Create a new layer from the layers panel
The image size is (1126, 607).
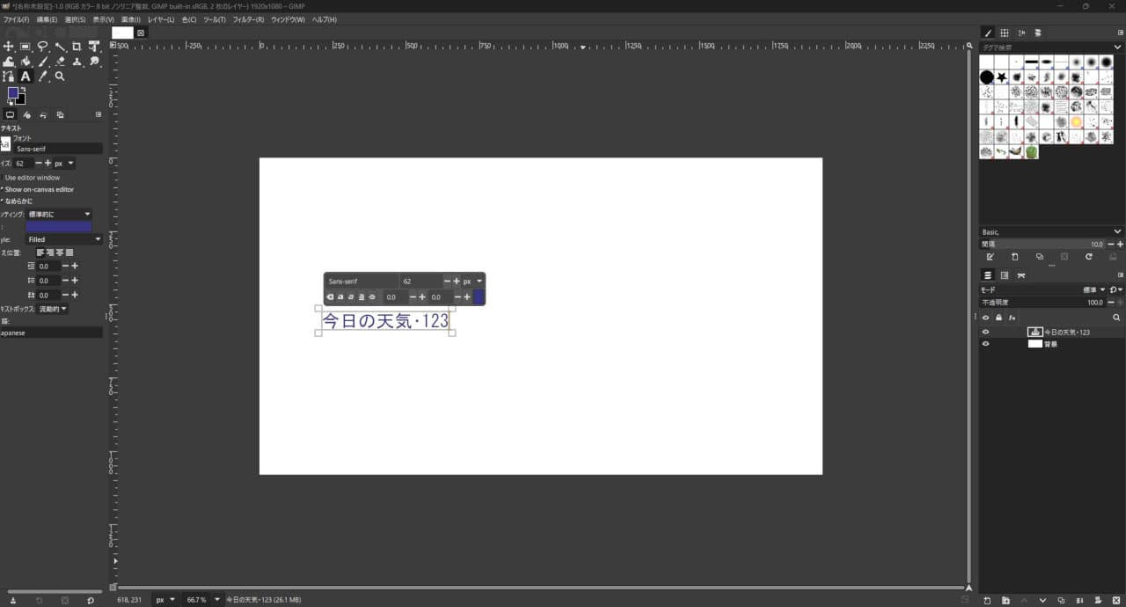click(987, 600)
